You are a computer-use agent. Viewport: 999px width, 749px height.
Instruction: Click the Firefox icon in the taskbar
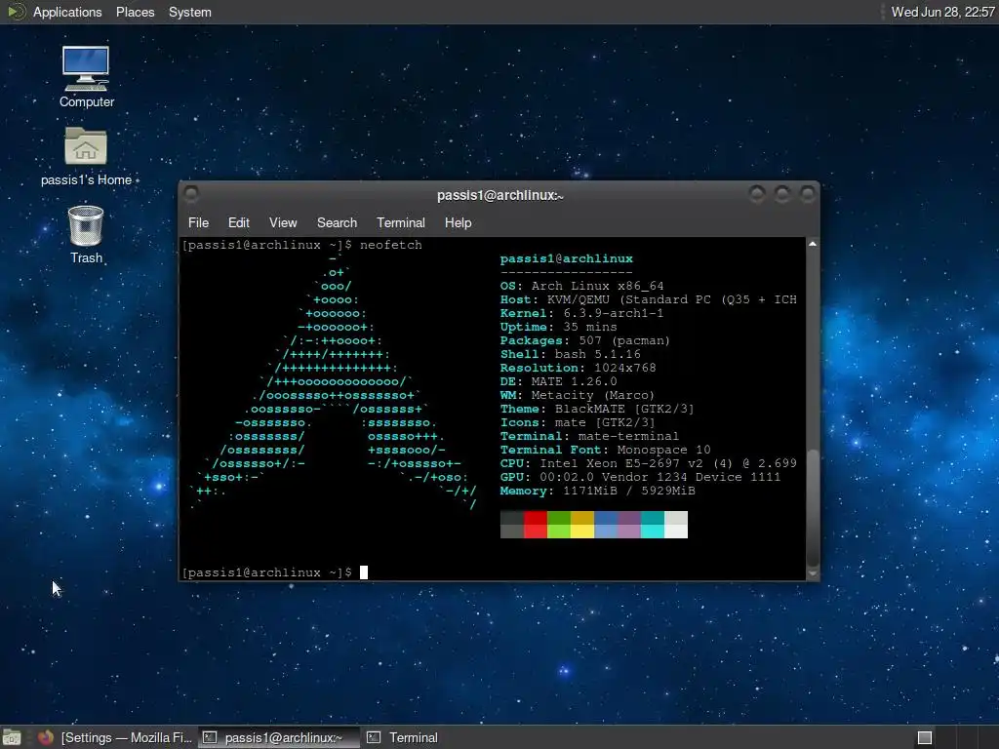click(x=45, y=737)
